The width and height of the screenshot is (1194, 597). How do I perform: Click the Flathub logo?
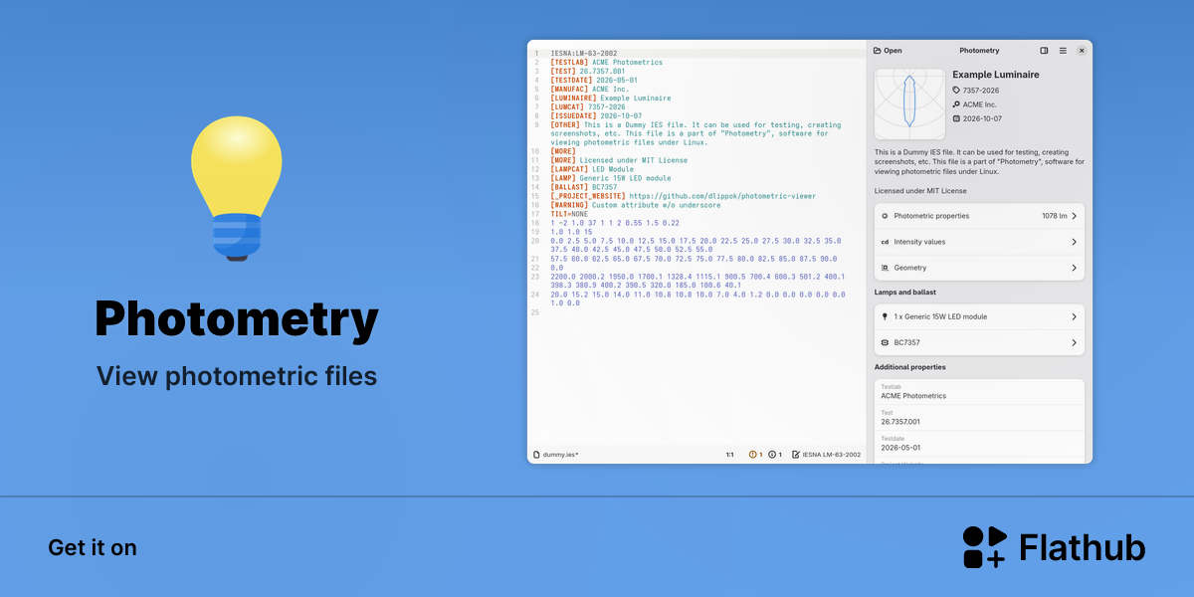click(1055, 547)
